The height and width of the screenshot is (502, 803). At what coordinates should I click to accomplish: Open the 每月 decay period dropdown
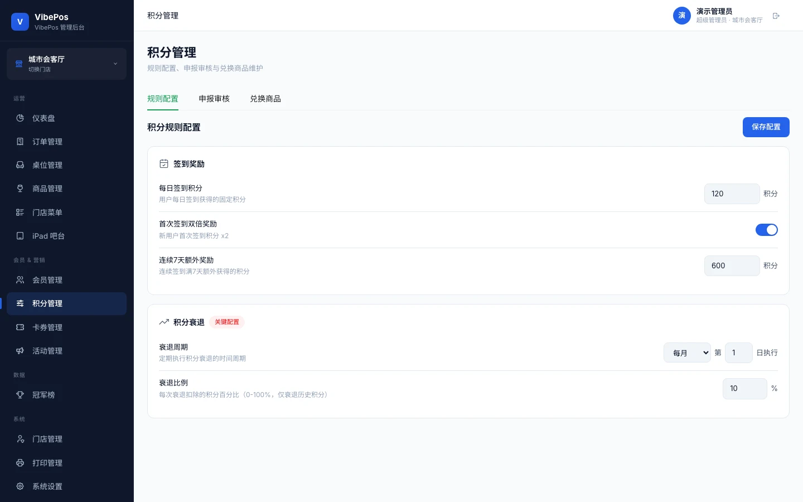(687, 353)
